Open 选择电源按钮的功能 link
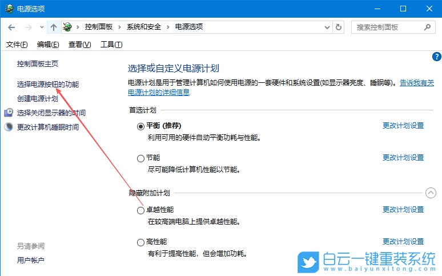 [48, 85]
